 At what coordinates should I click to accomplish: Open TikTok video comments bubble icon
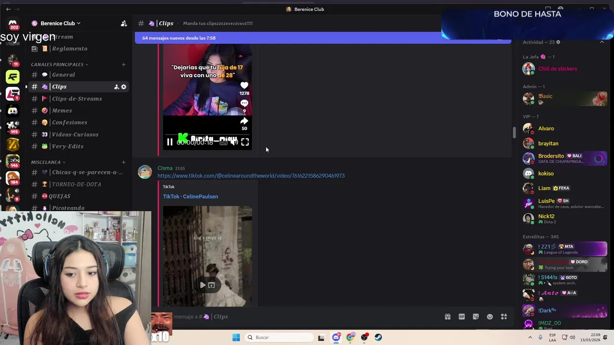[244, 103]
